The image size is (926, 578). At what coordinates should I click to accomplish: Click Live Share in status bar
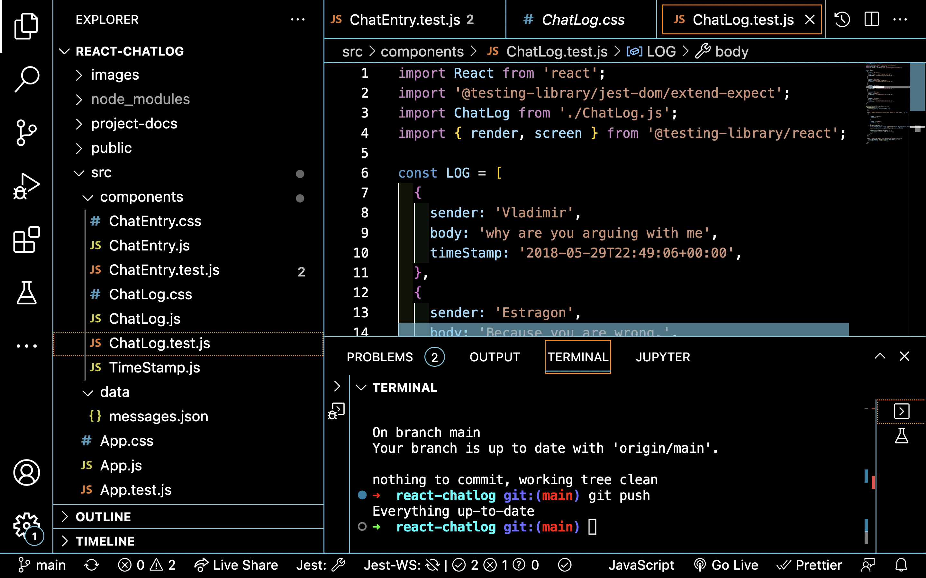(x=236, y=565)
